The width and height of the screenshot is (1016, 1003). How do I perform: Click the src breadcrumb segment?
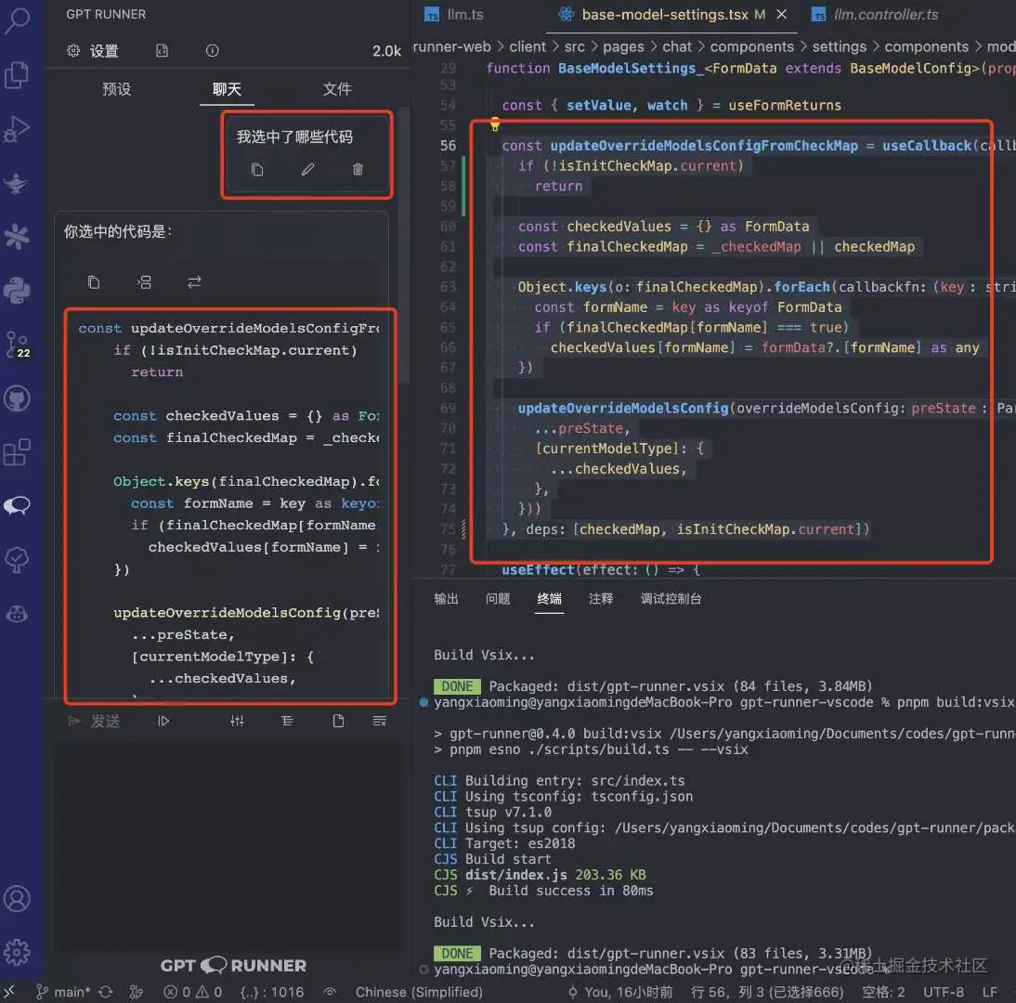click(x=574, y=46)
